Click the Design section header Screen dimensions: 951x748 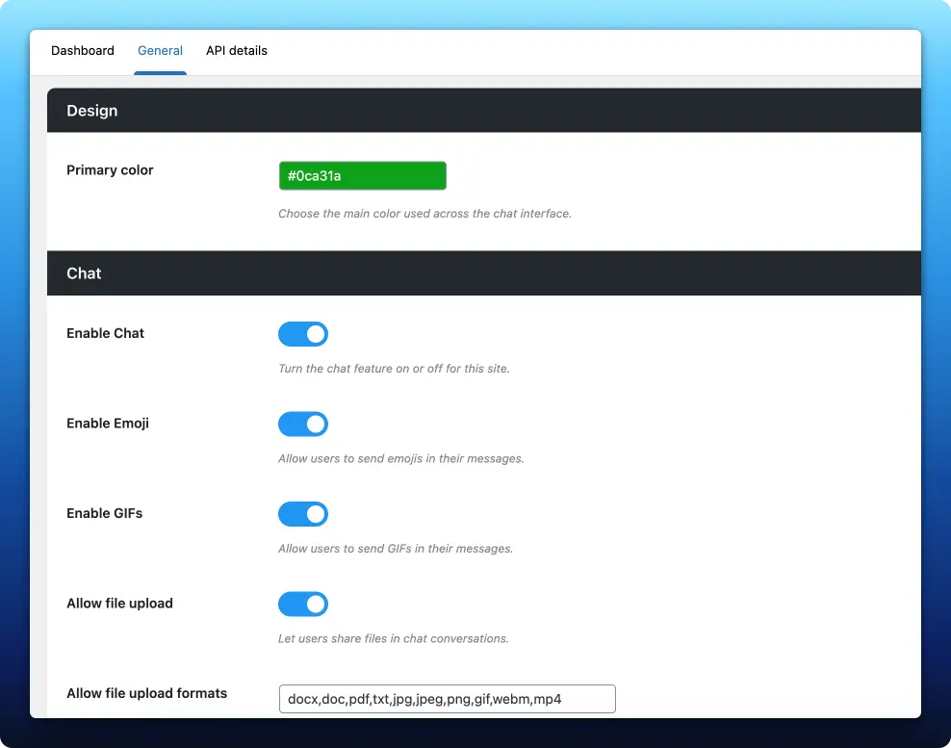pyautogui.click(x=91, y=110)
